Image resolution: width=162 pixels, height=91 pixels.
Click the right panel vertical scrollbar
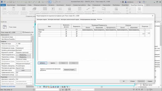coord(161,35)
